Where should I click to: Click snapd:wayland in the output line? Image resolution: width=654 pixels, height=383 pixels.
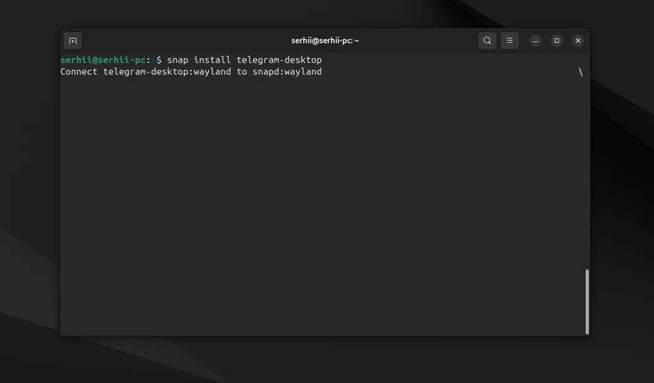click(287, 72)
